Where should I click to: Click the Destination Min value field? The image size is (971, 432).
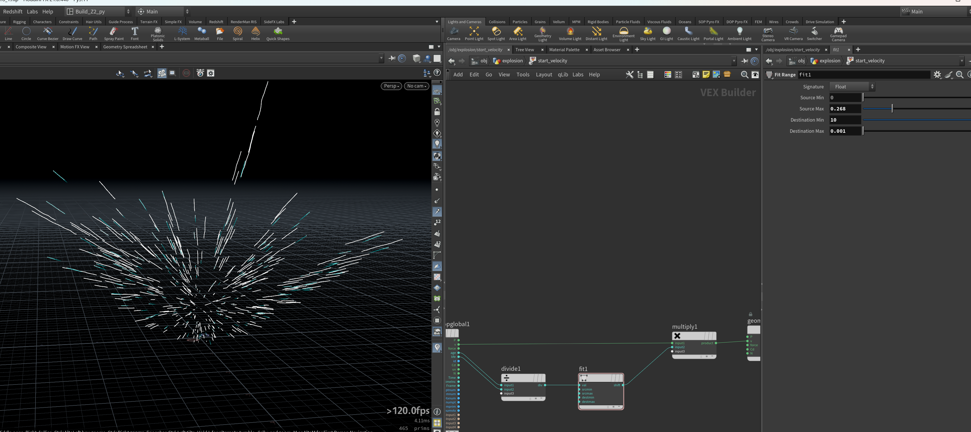pyautogui.click(x=845, y=120)
